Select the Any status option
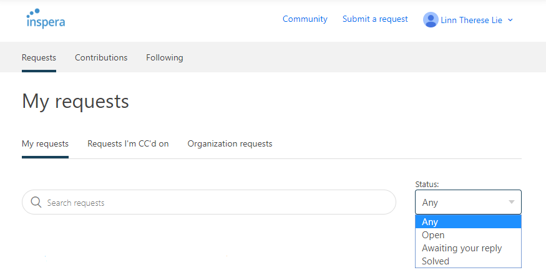 click(x=468, y=222)
